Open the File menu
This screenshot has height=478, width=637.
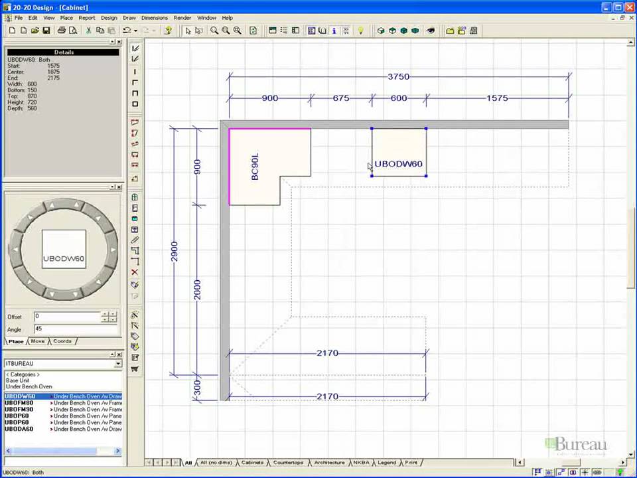coord(19,18)
